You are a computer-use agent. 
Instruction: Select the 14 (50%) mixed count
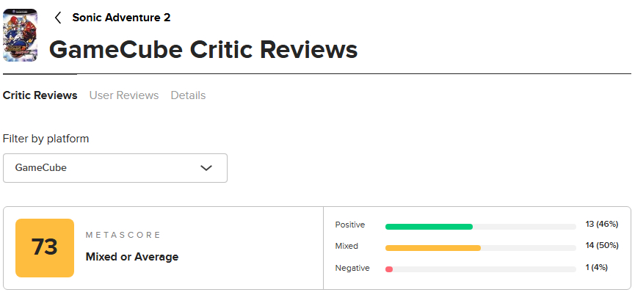601,245
